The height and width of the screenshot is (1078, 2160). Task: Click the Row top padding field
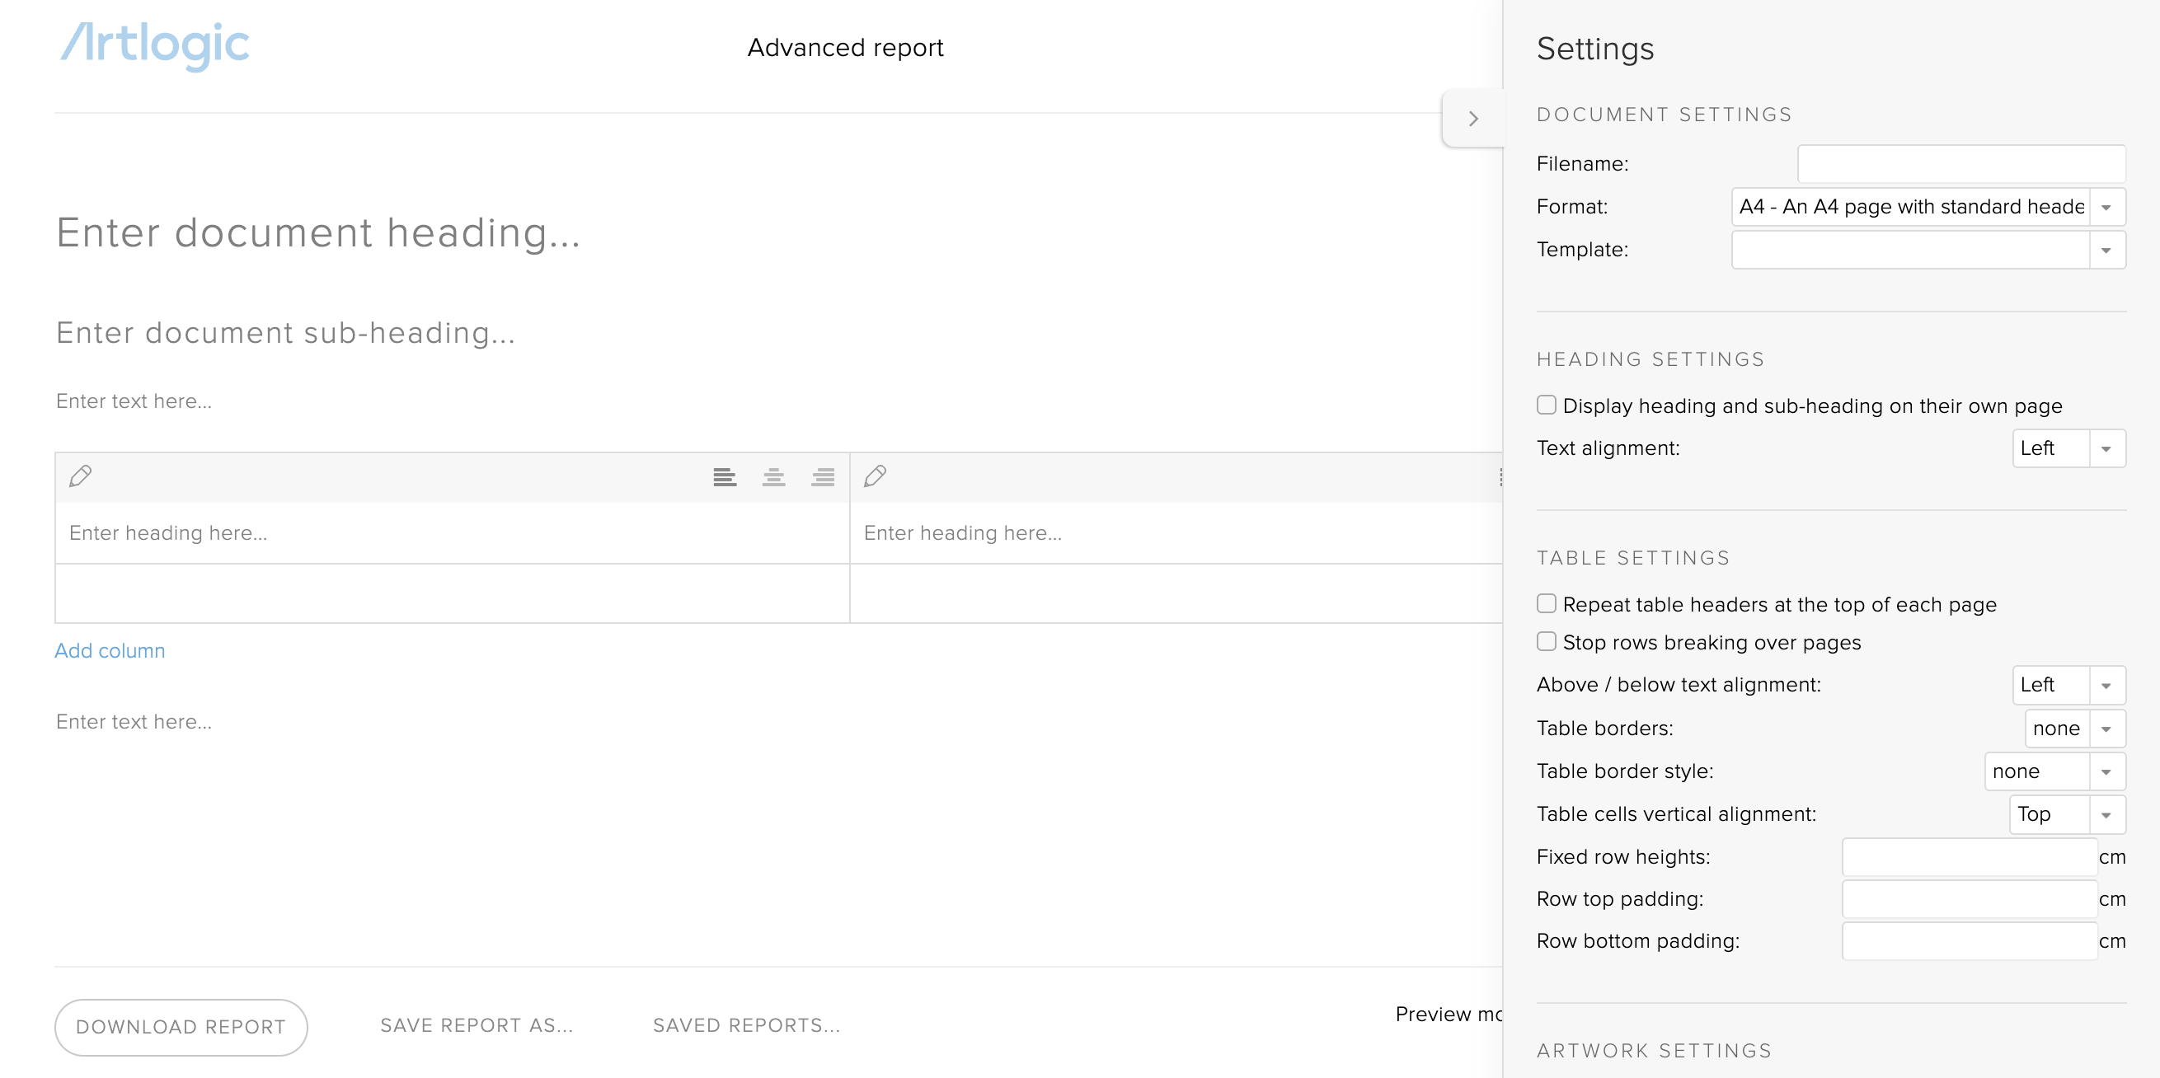[x=1969, y=898]
